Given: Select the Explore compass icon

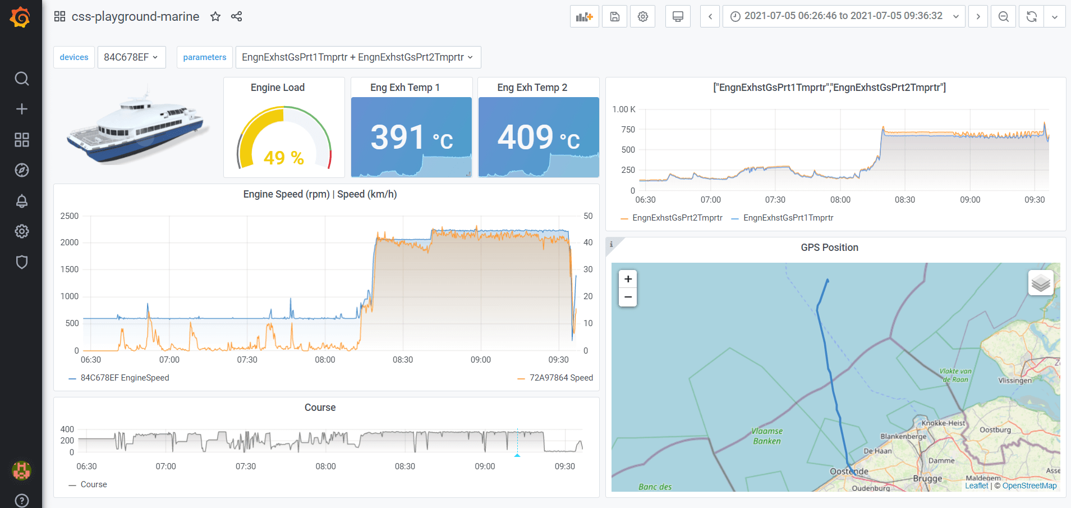Looking at the screenshot, I should [21, 170].
